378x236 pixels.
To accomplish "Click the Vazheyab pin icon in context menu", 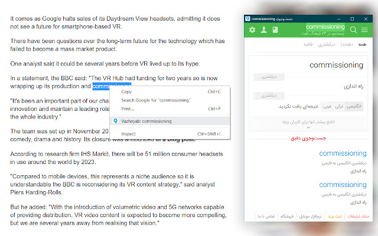I will (116, 121).
